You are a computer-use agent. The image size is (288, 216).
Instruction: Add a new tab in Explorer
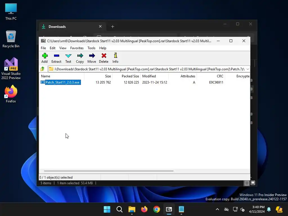112,27
